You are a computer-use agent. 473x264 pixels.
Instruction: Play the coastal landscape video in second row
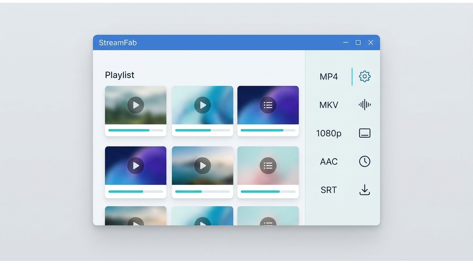(202, 166)
